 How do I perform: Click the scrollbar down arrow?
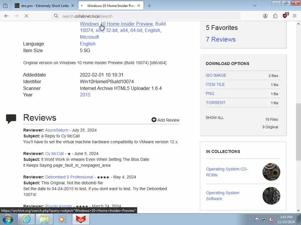[299, 210]
